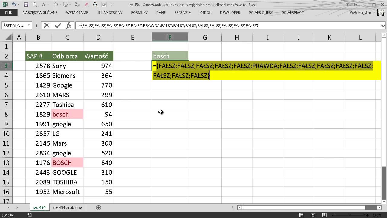
Task: Click the vertical scrollbar down arrow
Action: pos(384,201)
